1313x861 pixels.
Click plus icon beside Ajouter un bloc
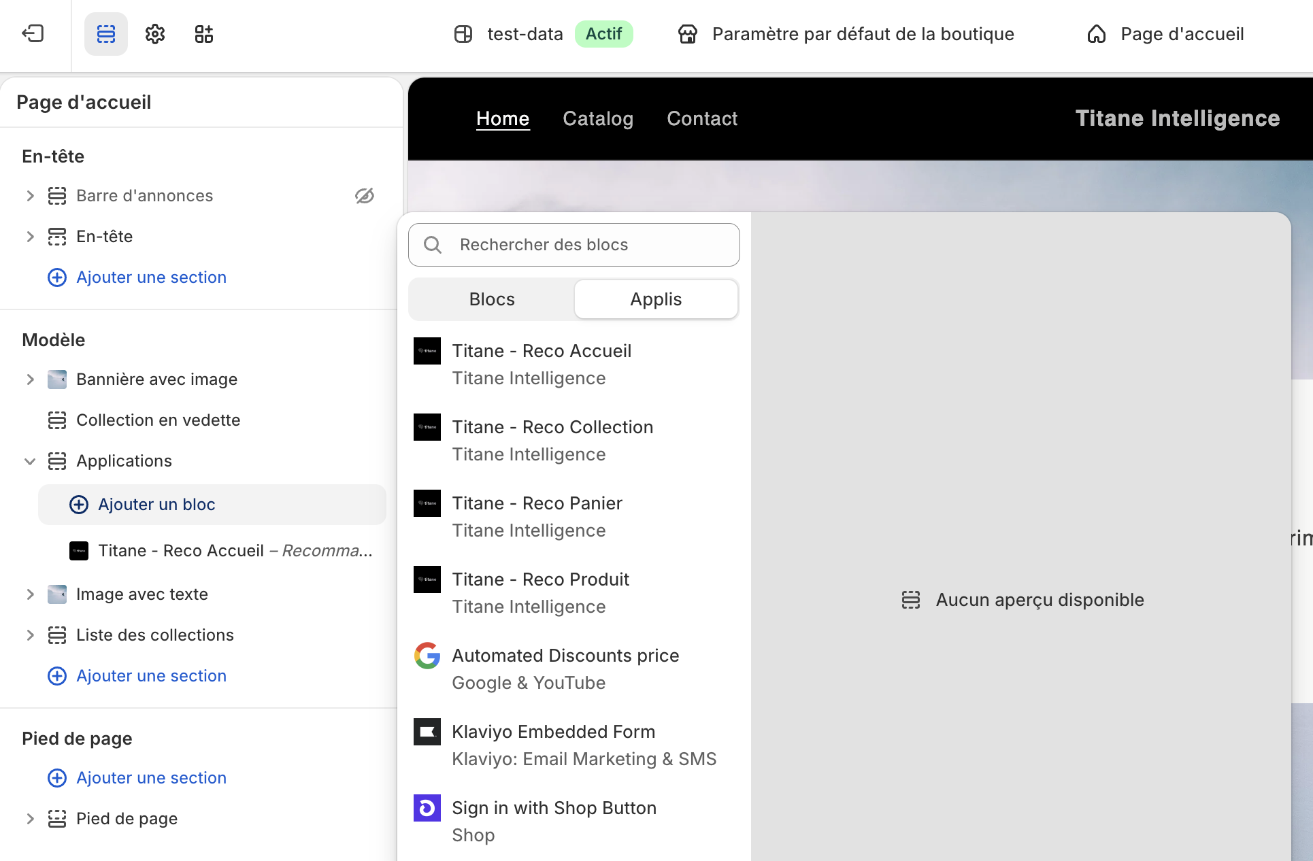point(79,505)
